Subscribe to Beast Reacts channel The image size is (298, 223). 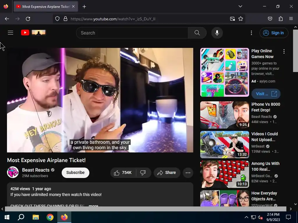[x=75, y=172]
